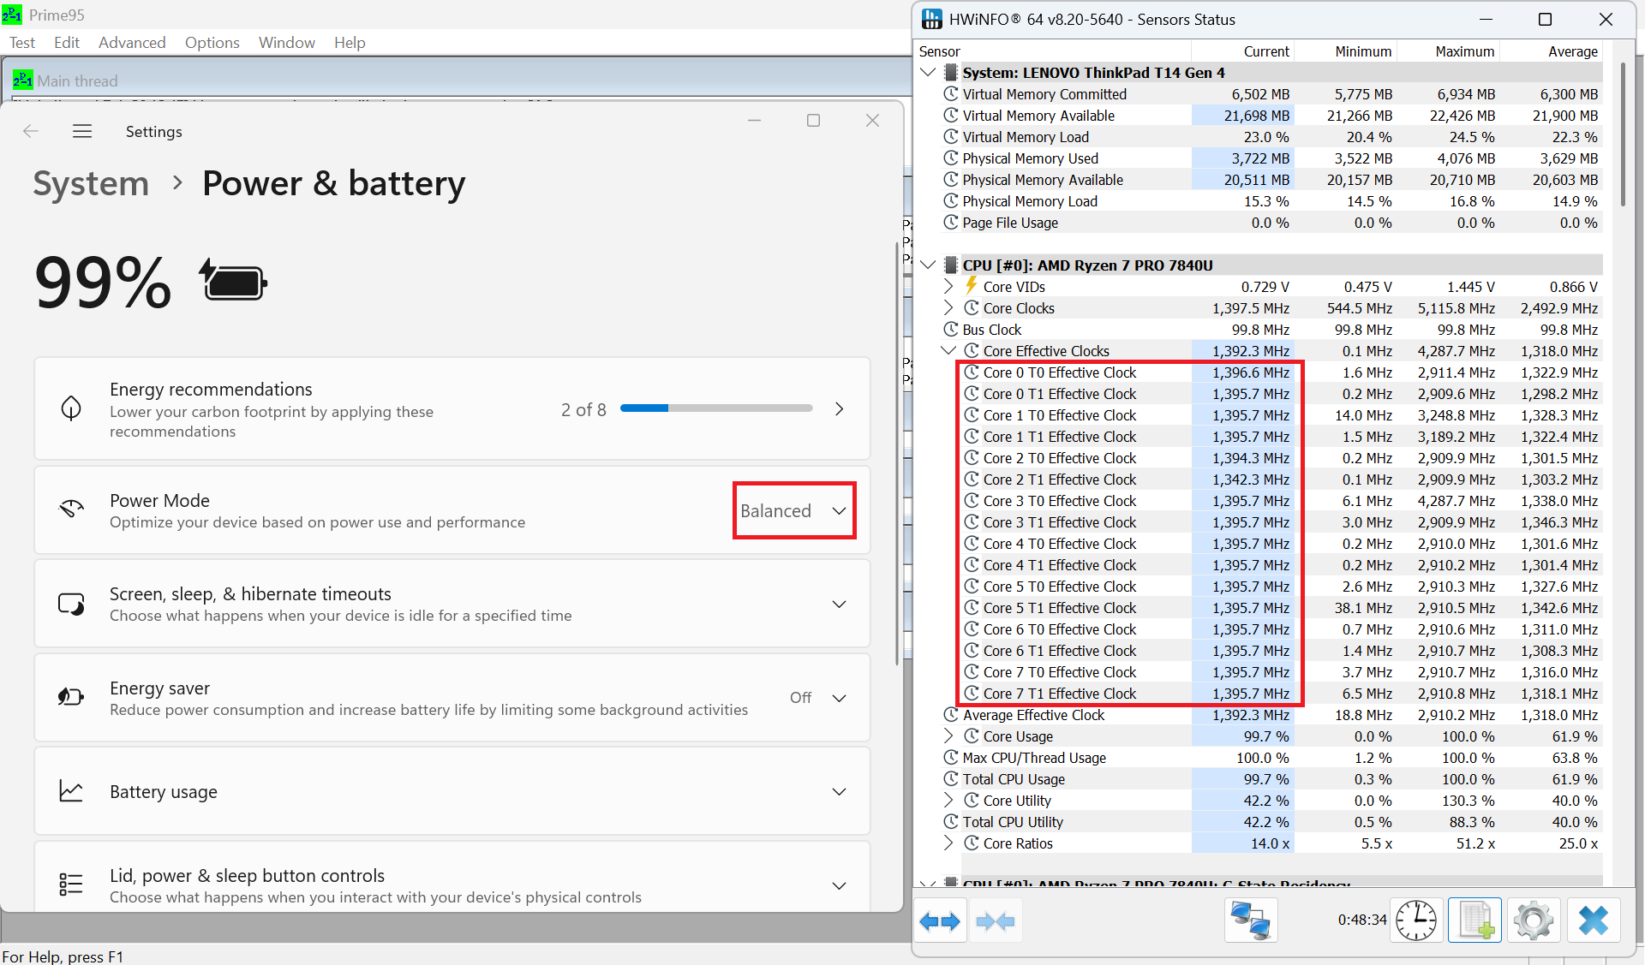
Task: Click HWiNFO Average column header
Action: point(1551,51)
